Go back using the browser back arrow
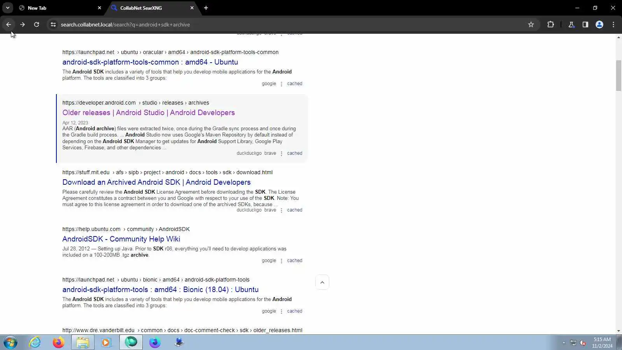 point(9,24)
